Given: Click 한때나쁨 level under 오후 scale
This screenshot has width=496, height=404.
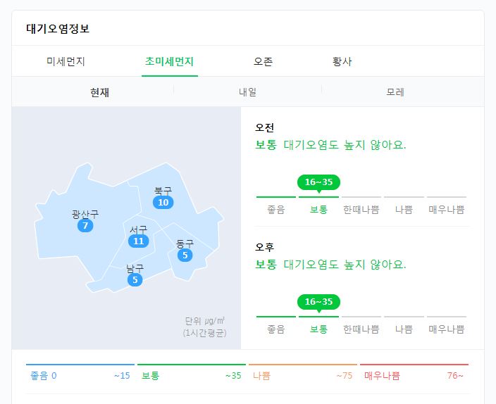Looking at the screenshot, I should (361, 329).
